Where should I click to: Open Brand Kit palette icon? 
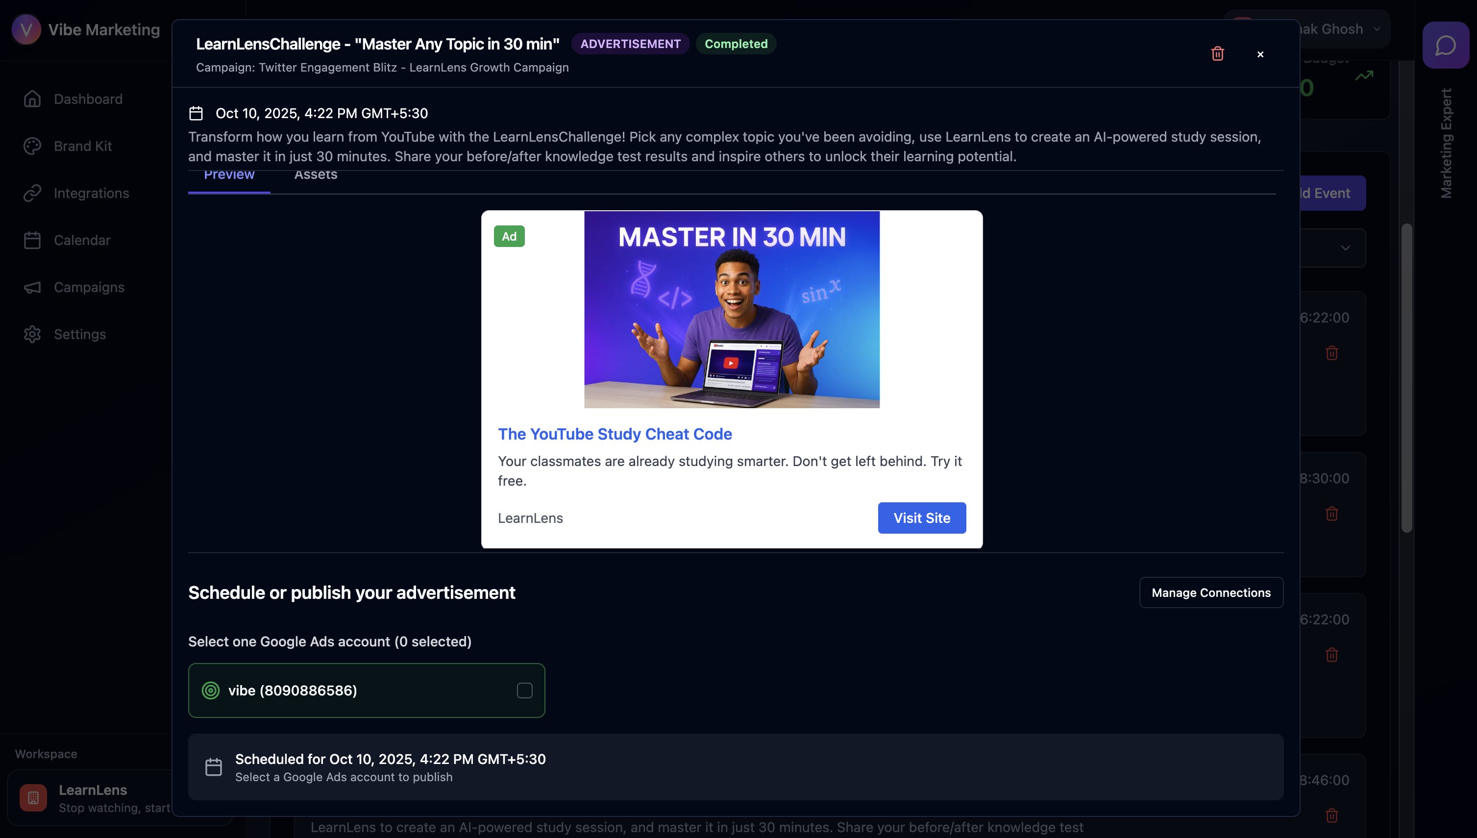pyautogui.click(x=32, y=146)
